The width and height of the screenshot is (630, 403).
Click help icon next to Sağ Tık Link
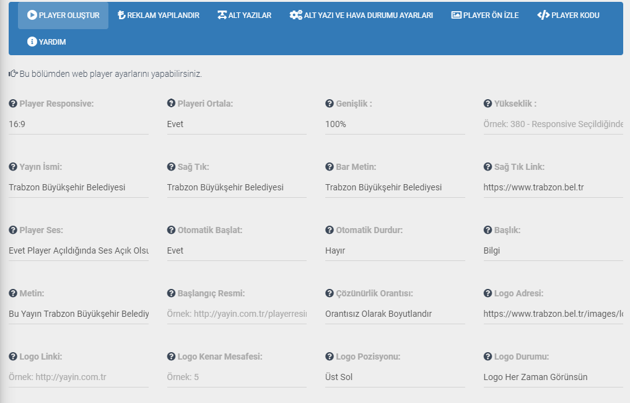pyautogui.click(x=488, y=167)
